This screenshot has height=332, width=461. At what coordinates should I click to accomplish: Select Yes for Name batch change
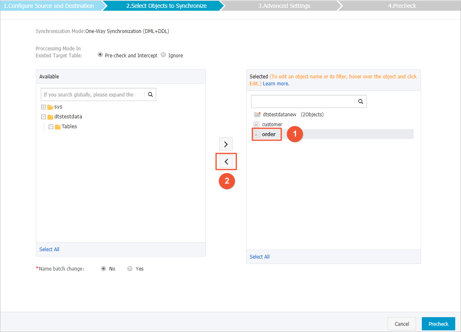(x=130, y=268)
